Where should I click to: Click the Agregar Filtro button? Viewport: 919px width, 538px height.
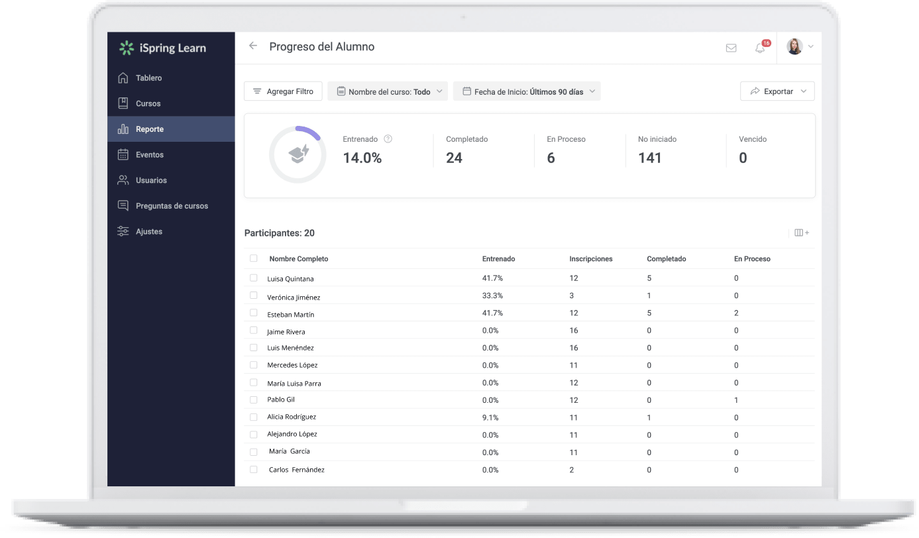click(x=283, y=91)
